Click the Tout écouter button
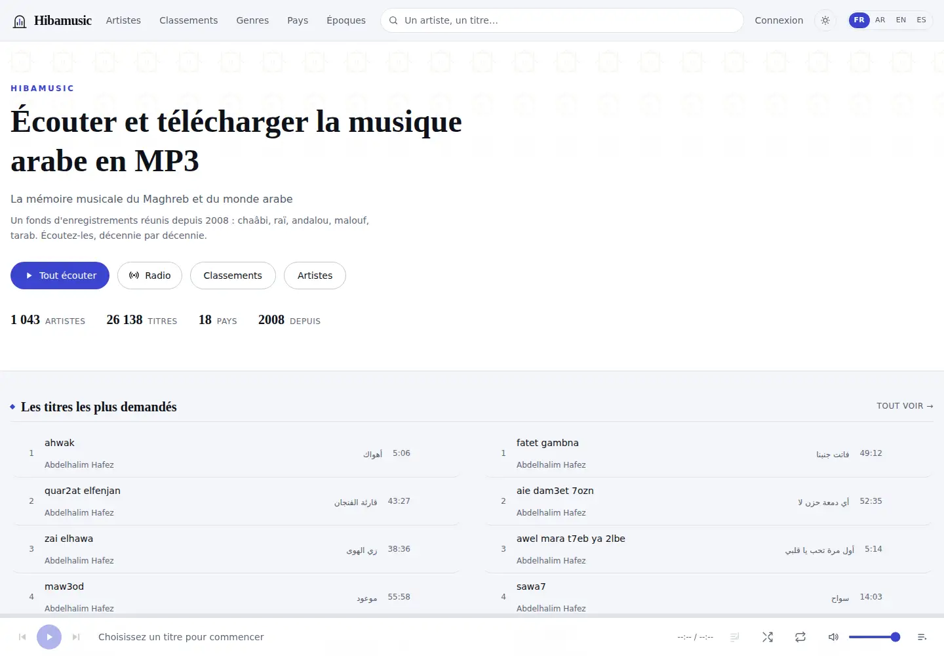Image resolution: width=944 pixels, height=656 pixels. point(60,276)
